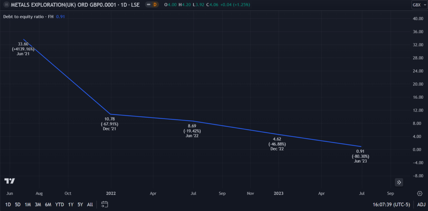This screenshot has width=428, height=211.
Task: Click the -8.00 price axis label
Action: (x=418, y=176)
